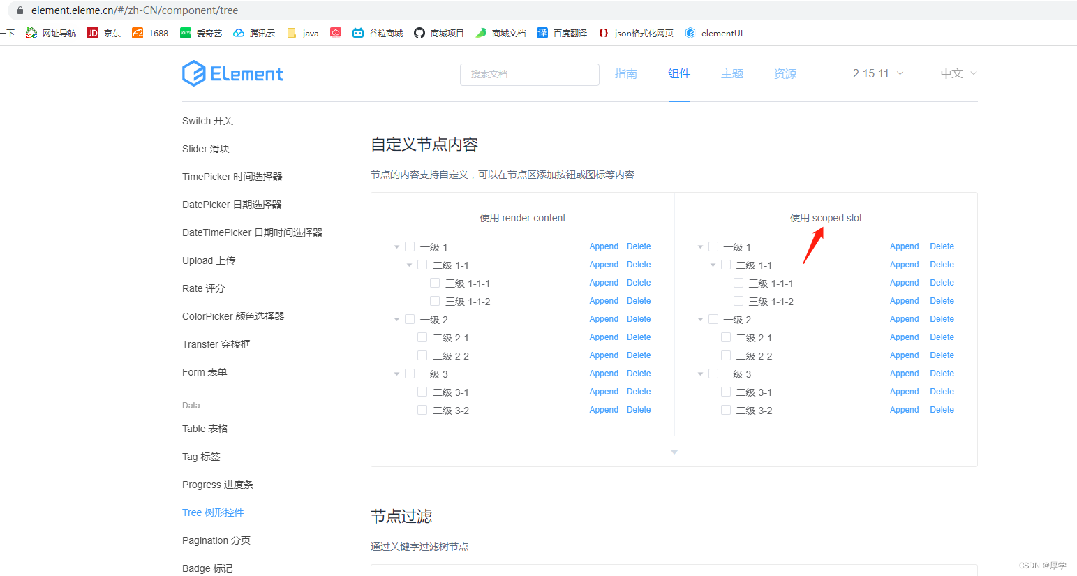The height and width of the screenshot is (576, 1077).
Task: Open Upload 上传 in sidebar
Action: click(x=209, y=260)
